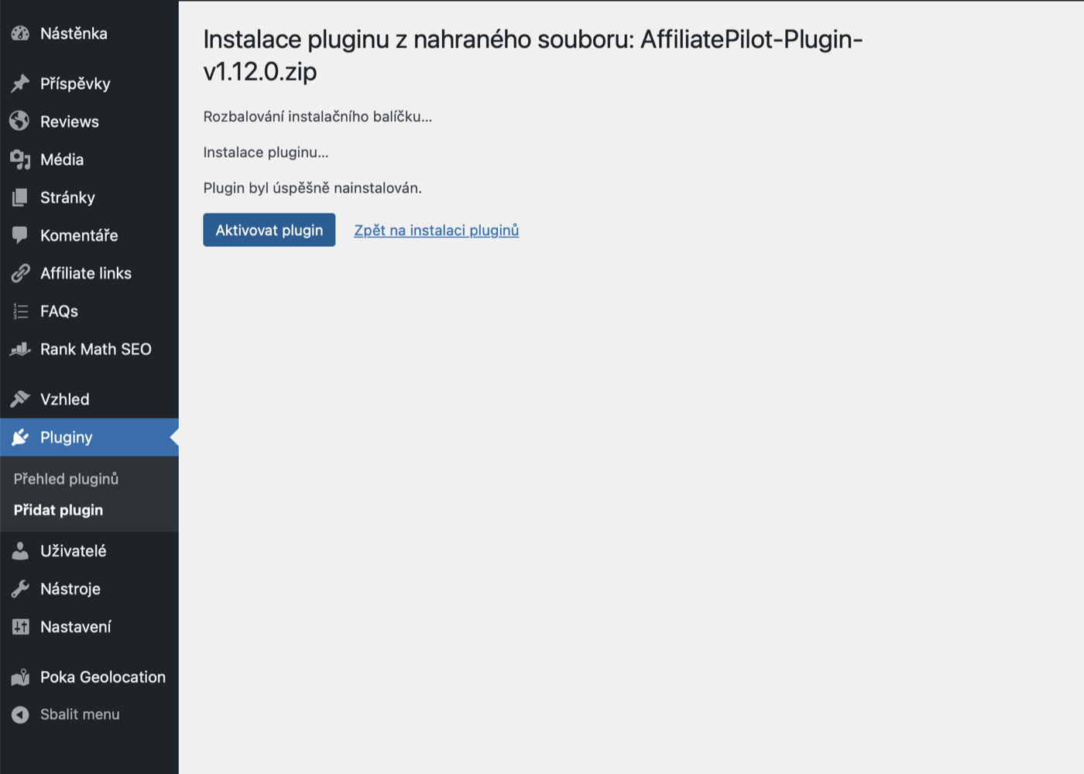Open the Příspěvky menu item

(89, 84)
